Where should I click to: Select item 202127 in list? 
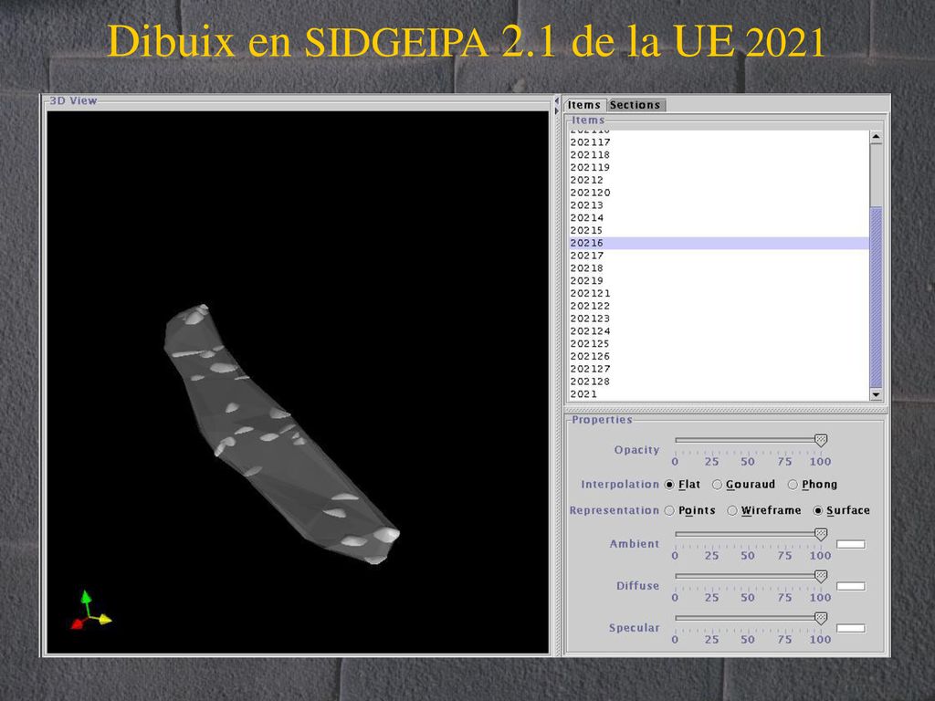click(720, 369)
